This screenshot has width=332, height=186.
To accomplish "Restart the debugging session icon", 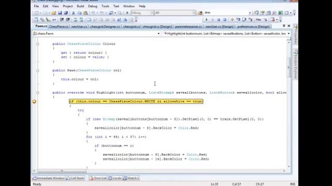I will click(225, 20).
